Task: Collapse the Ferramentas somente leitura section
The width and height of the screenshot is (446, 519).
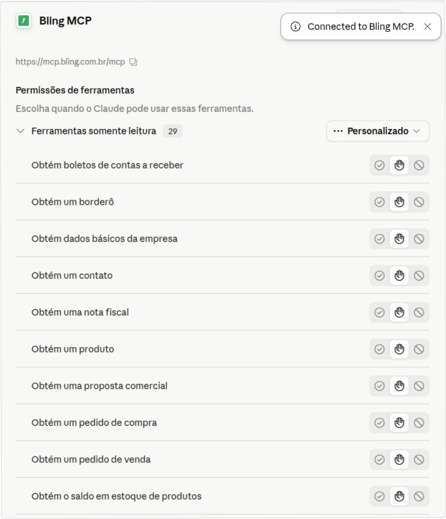Action: (x=20, y=131)
